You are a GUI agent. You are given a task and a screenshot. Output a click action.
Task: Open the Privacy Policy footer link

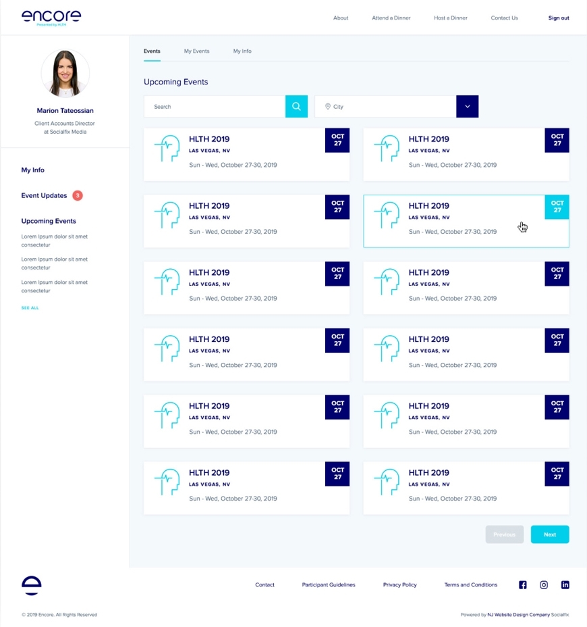click(399, 584)
